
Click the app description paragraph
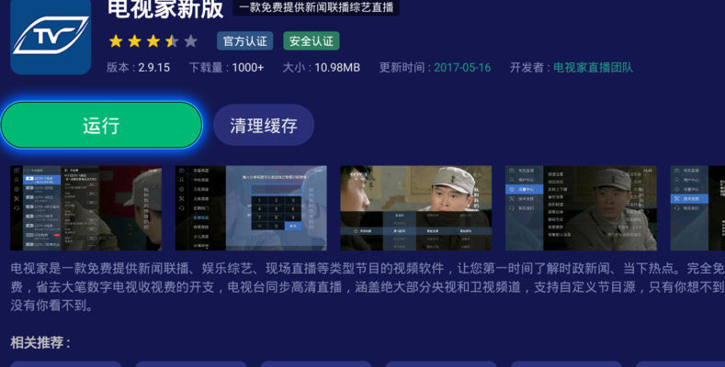click(368, 286)
